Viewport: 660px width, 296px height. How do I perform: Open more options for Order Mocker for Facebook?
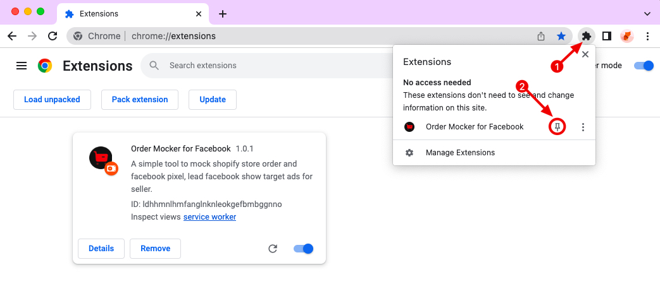(583, 127)
